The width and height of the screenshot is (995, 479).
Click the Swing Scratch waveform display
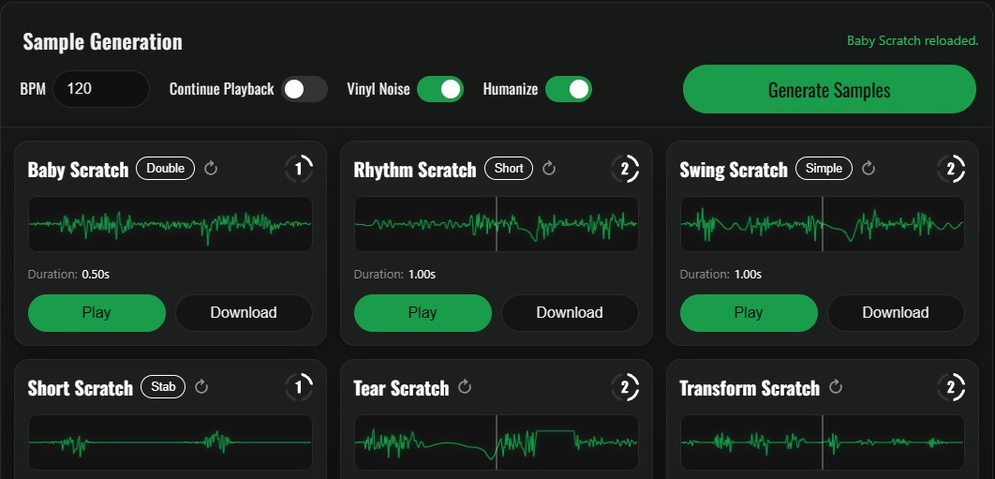pyautogui.click(x=823, y=224)
